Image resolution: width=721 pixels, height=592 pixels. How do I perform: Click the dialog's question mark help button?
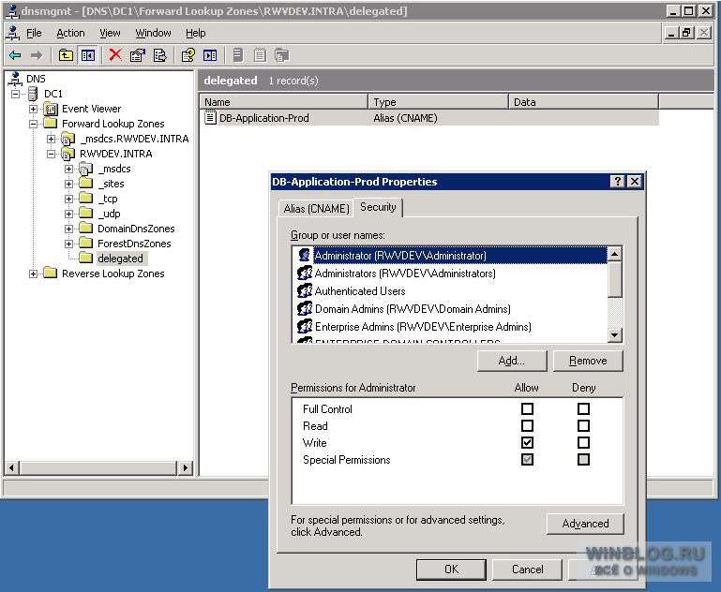(x=618, y=182)
